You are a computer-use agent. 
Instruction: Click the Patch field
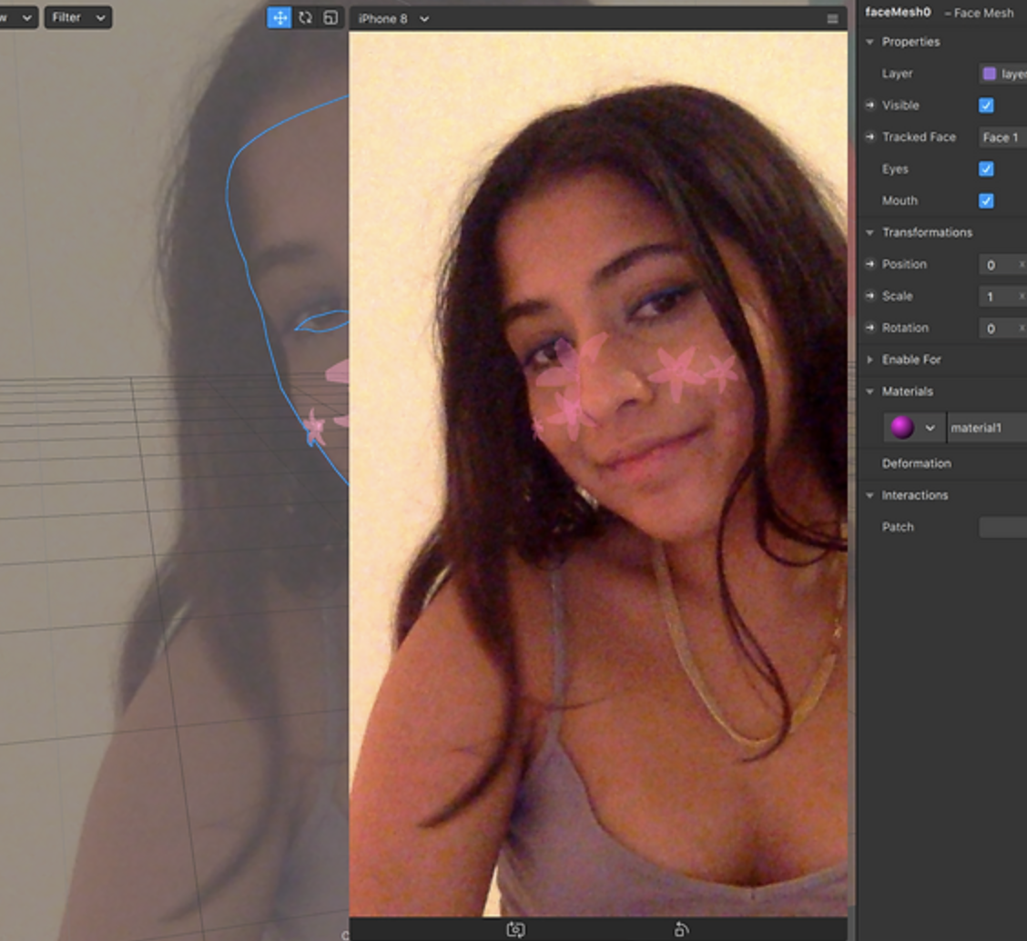coord(1002,527)
